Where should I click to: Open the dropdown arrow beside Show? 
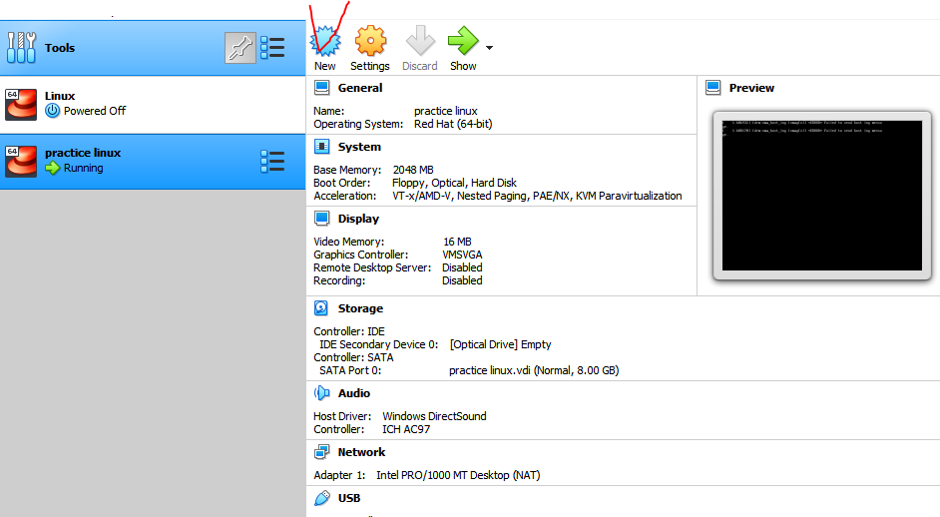[489, 48]
